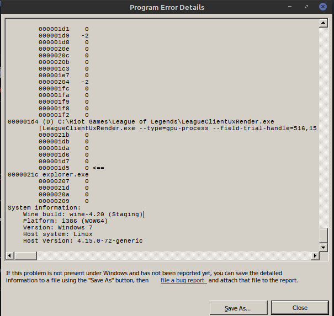Click the thread line '000001d8'
334x316 pixels.
[x=63, y=42]
